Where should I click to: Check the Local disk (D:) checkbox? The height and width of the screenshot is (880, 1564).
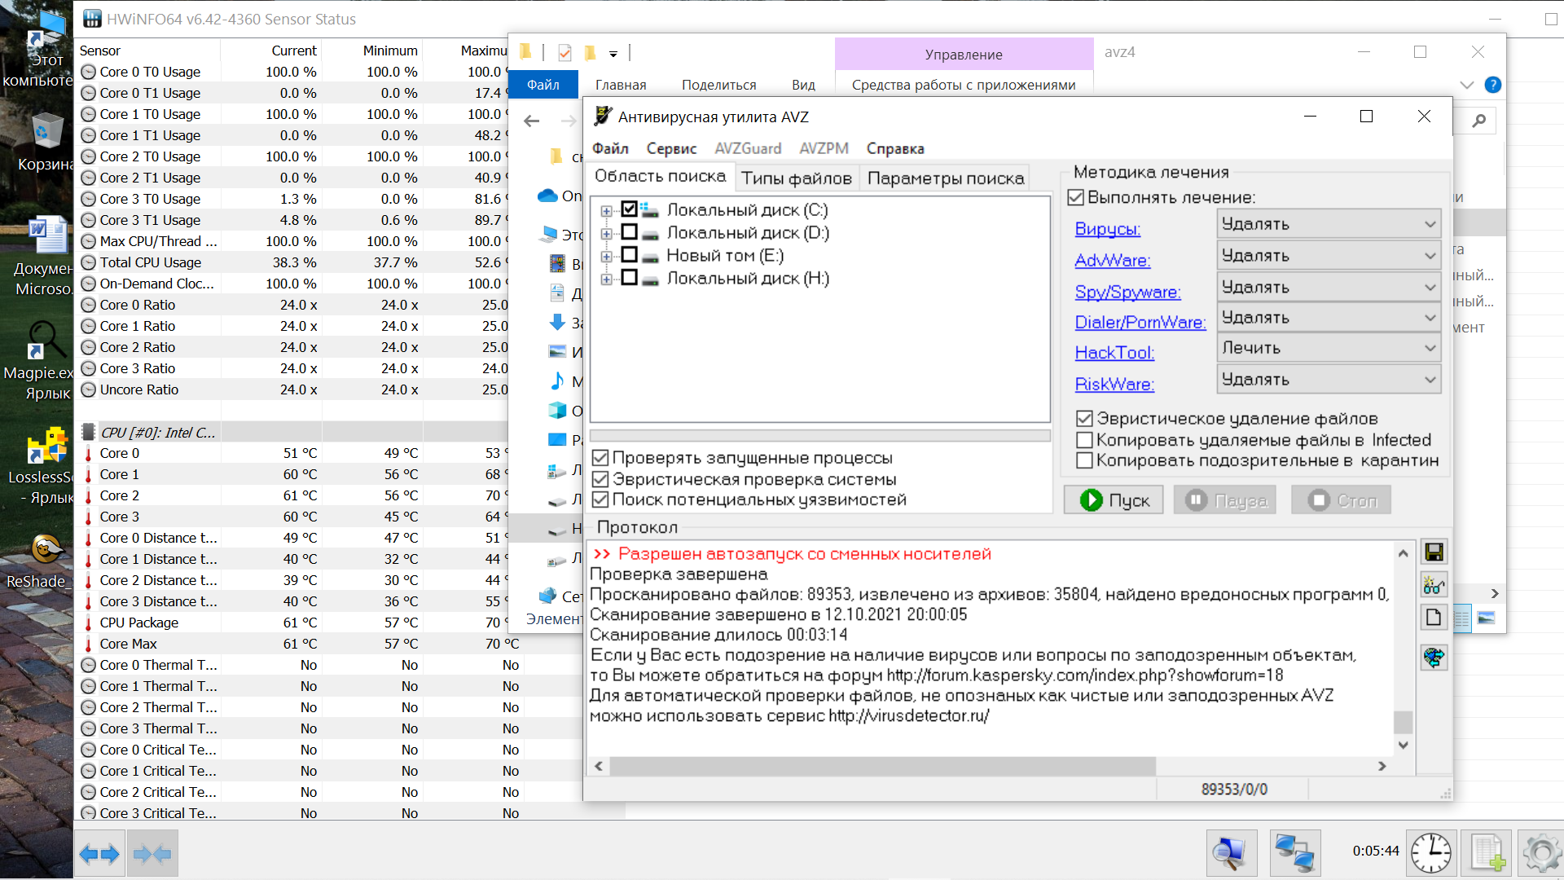(629, 233)
